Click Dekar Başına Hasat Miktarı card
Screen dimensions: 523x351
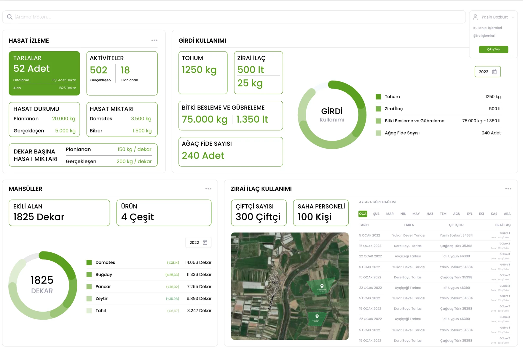click(x=83, y=155)
